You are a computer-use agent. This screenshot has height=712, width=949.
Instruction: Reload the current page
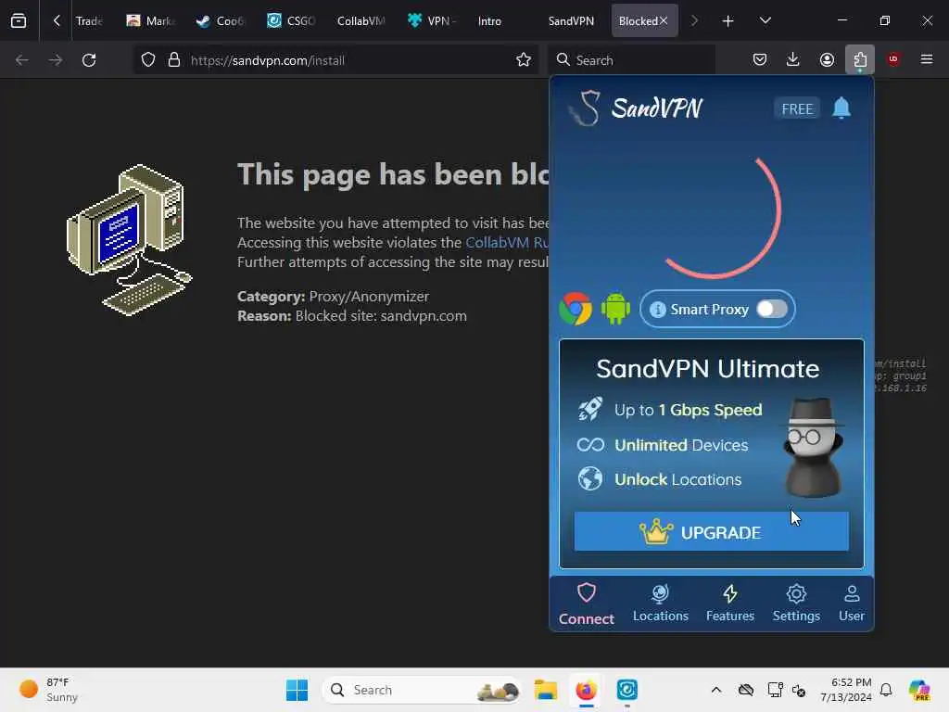89,60
